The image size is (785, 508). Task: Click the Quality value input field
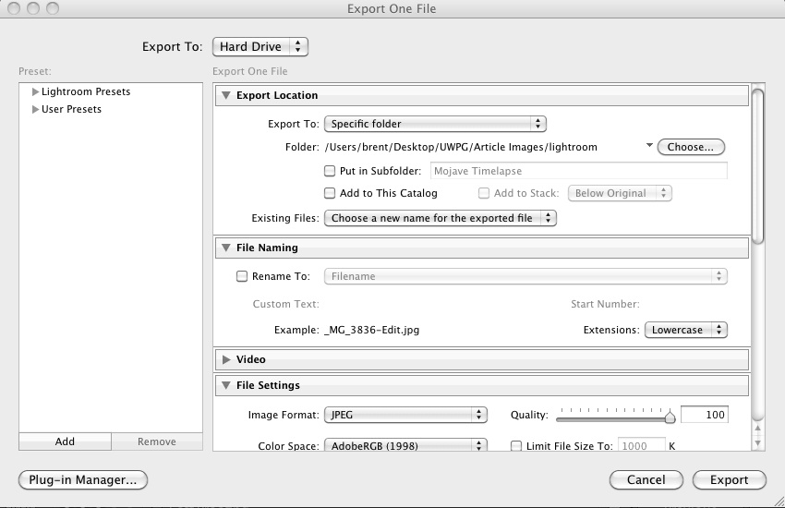(704, 416)
